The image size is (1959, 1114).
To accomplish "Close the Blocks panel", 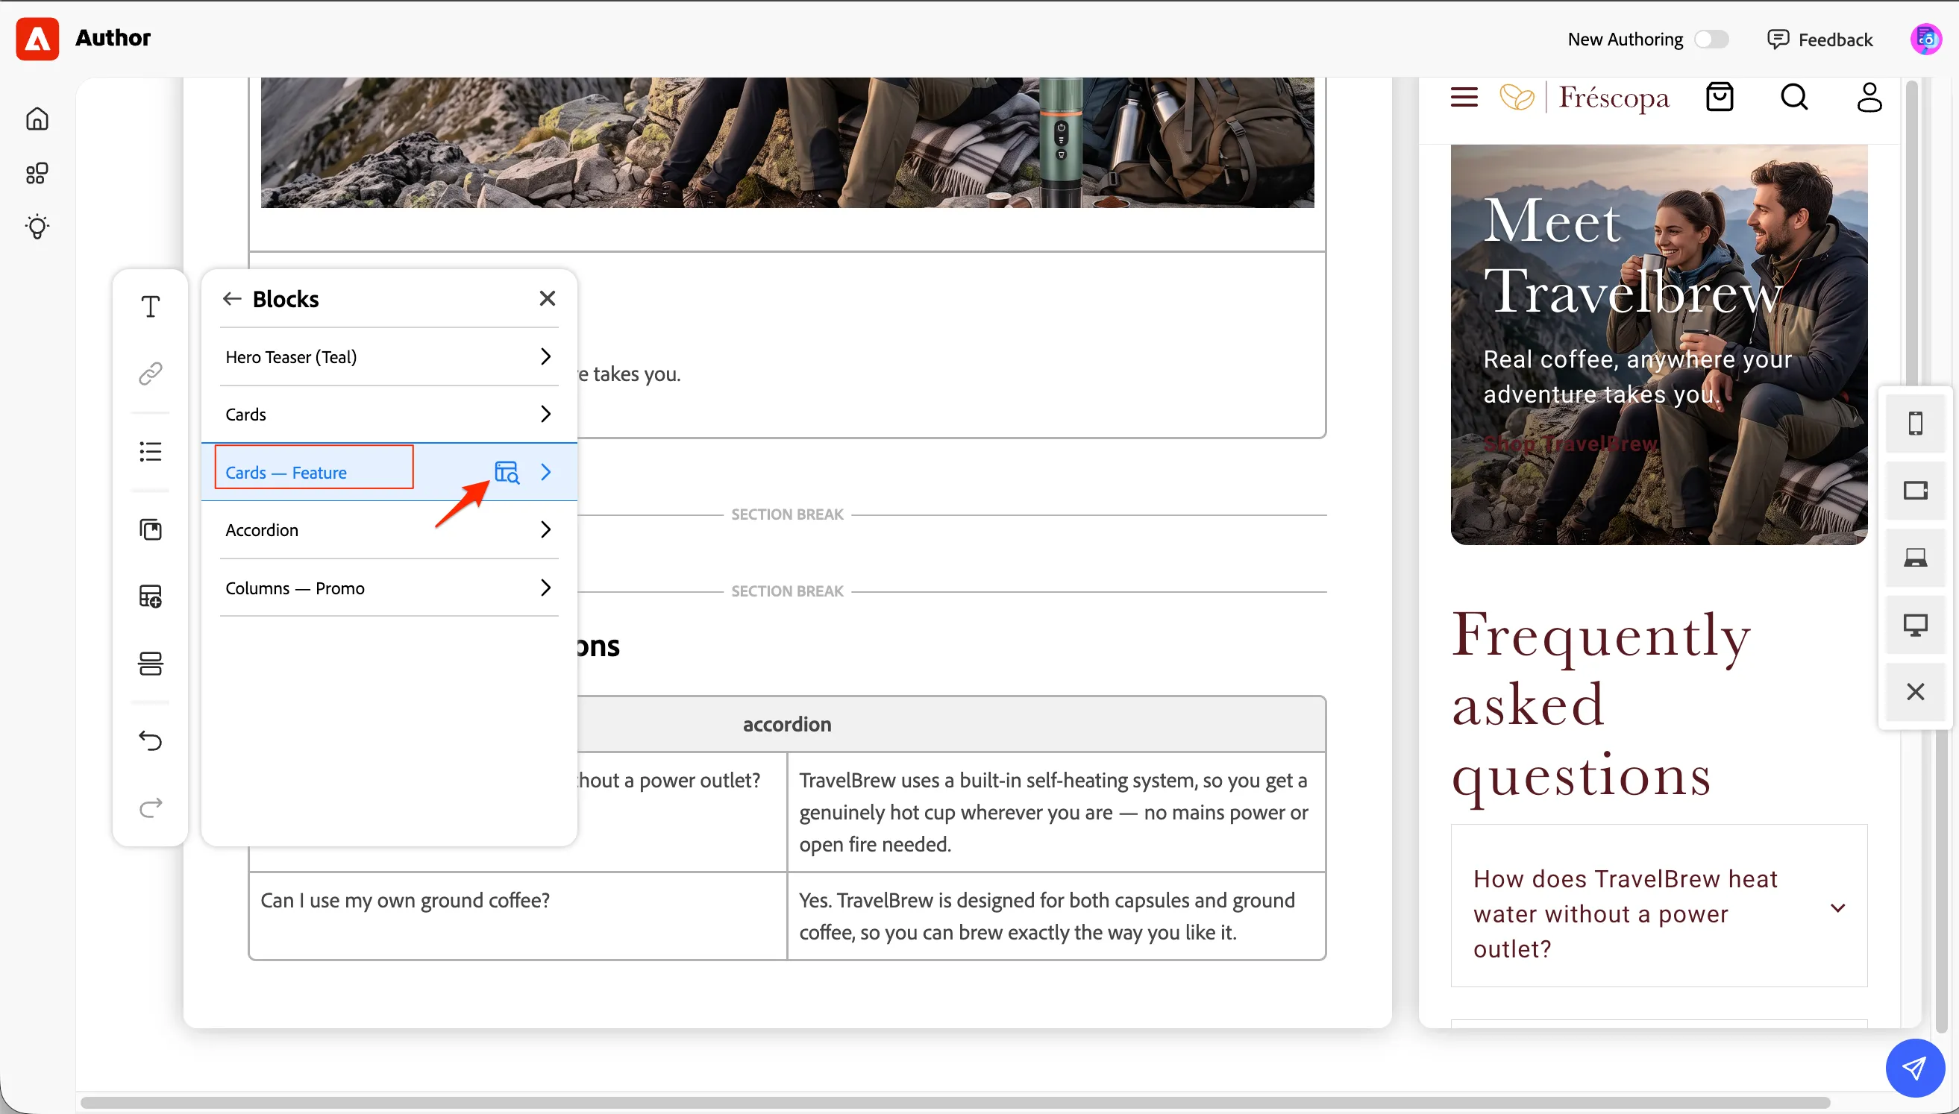I will point(547,298).
